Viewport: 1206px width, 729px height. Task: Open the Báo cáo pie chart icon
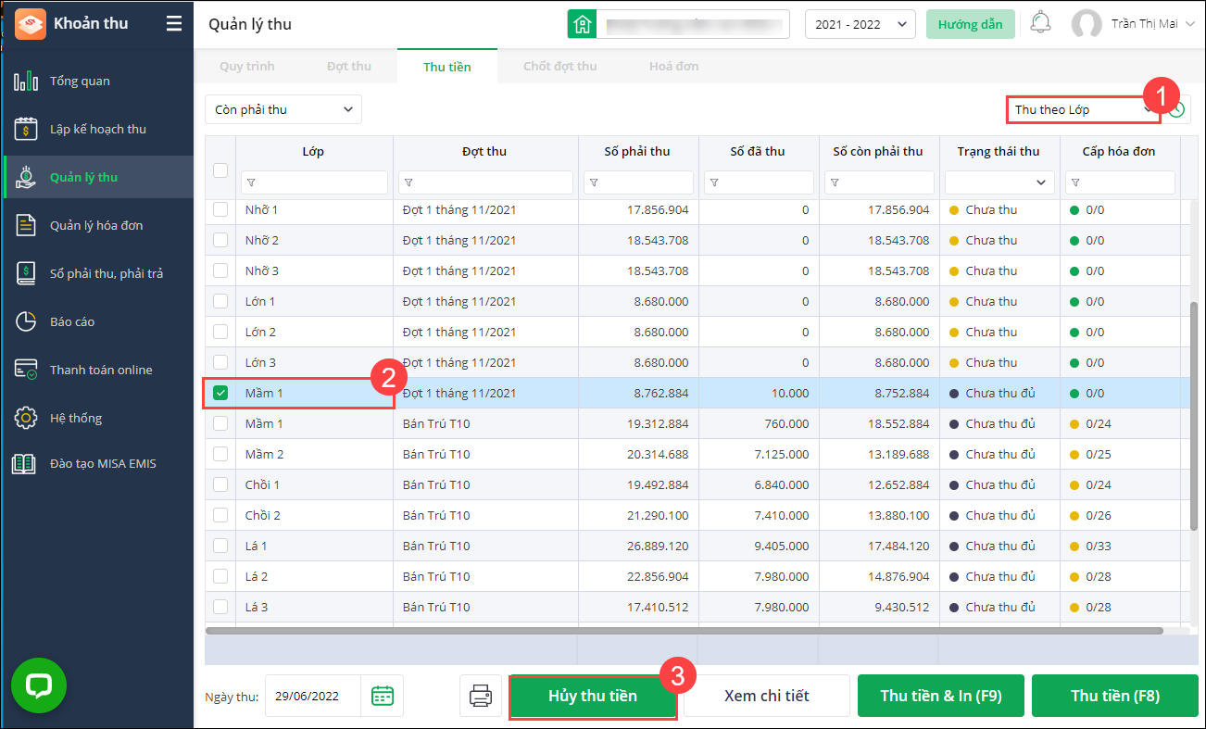tap(26, 321)
